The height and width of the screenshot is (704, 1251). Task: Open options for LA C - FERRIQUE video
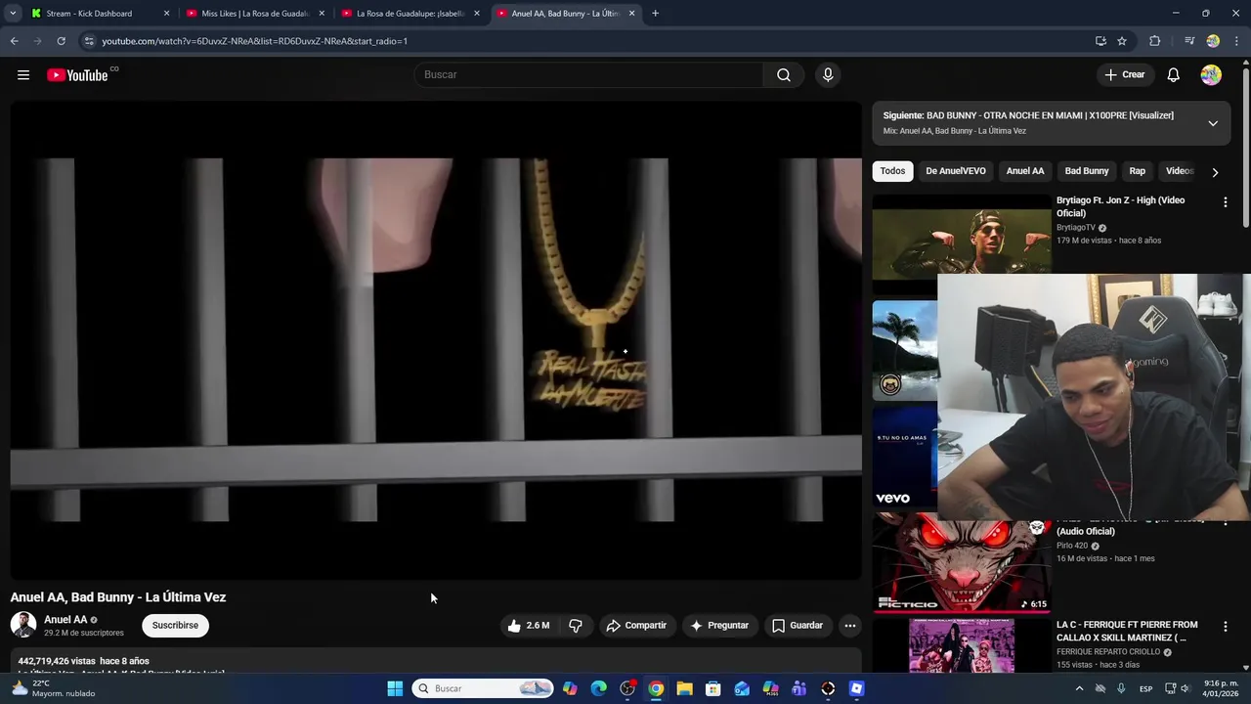tap(1225, 627)
